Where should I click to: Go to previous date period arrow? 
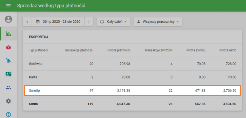(x=27, y=22)
